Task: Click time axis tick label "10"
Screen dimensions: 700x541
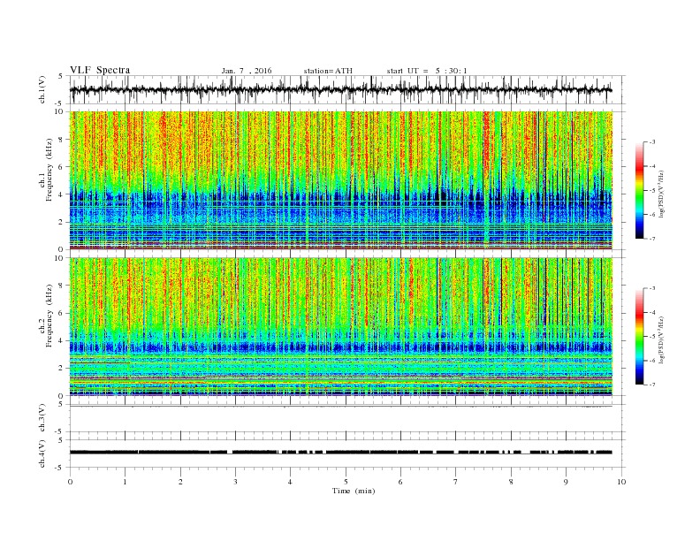Action: tap(621, 482)
